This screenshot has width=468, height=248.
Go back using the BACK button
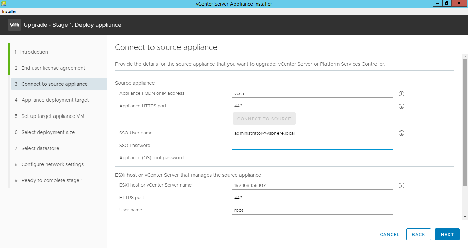point(418,234)
